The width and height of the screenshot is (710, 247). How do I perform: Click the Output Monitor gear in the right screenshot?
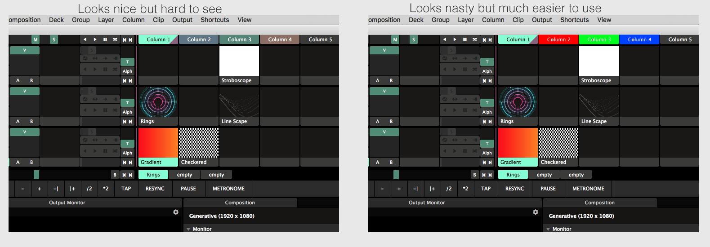(536, 212)
